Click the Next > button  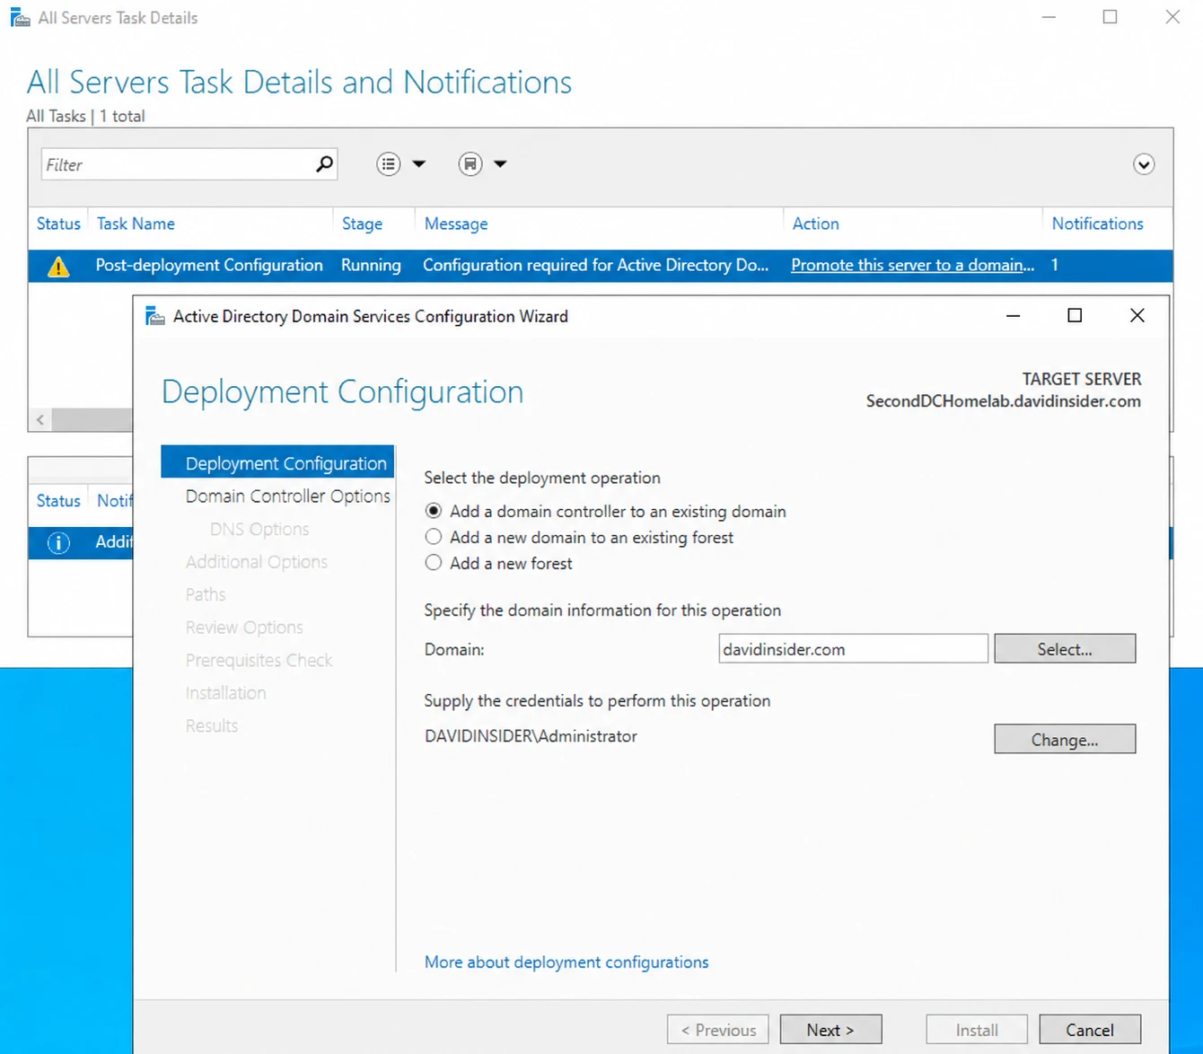830,1030
